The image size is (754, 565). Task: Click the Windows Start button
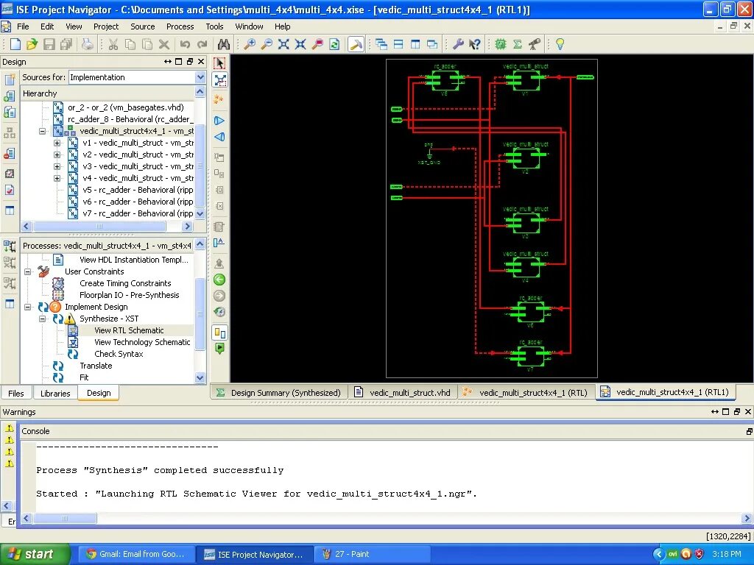click(x=35, y=554)
